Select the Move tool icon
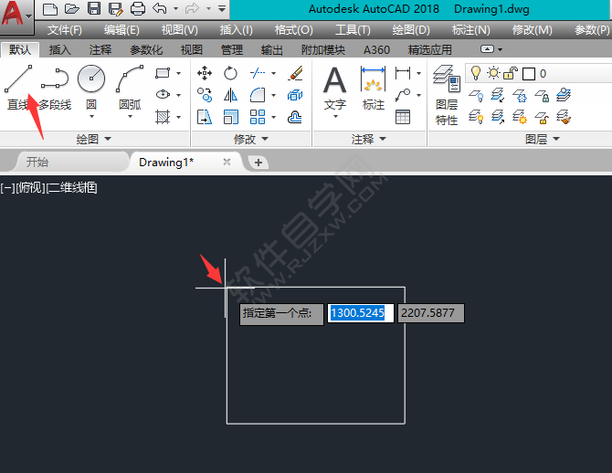 point(205,73)
